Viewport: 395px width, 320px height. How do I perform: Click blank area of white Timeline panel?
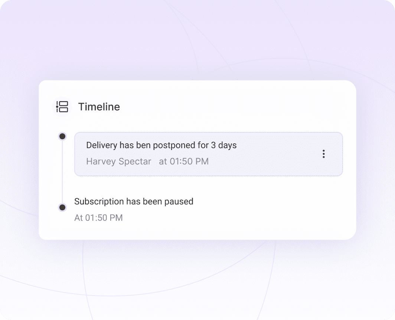[260, 215]
